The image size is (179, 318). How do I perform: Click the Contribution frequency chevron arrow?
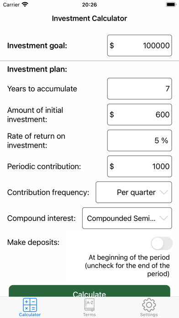tap(164, 192)
